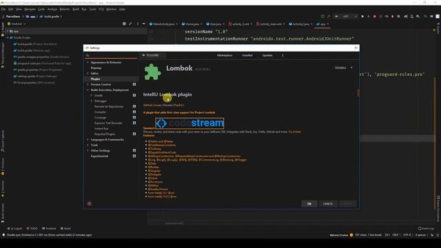The image size is (441, 248).
Task: Click the Project panel locate target icon
Action: (124, 24)
